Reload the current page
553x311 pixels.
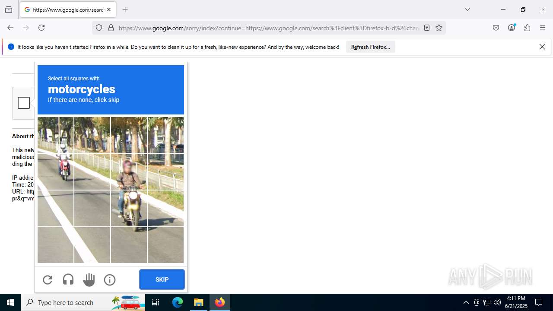click(41, 28)
